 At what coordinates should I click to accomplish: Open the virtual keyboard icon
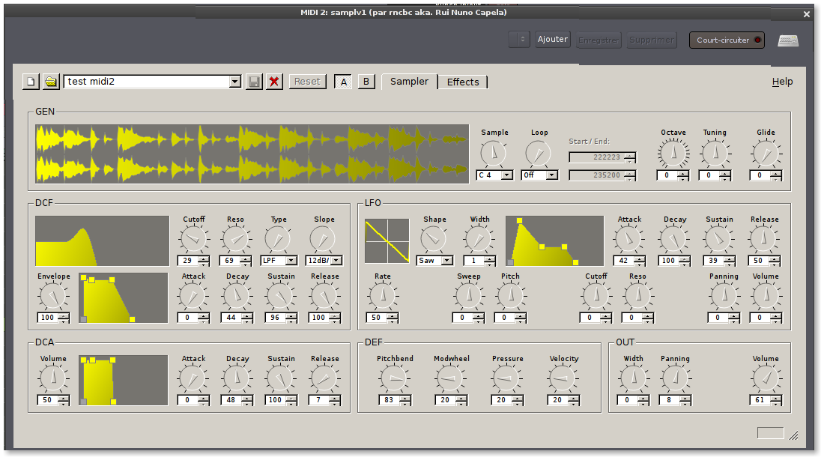click(788, 40)
